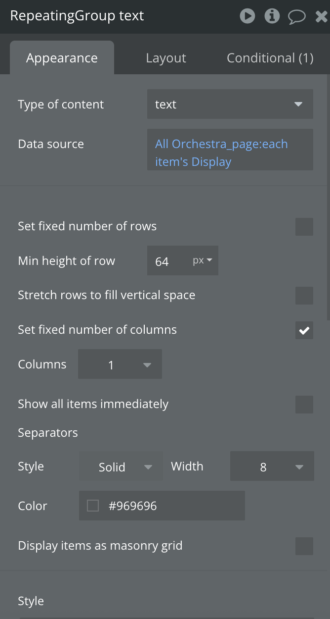Close the RepeatingGroup text panel

pos(321,17)
